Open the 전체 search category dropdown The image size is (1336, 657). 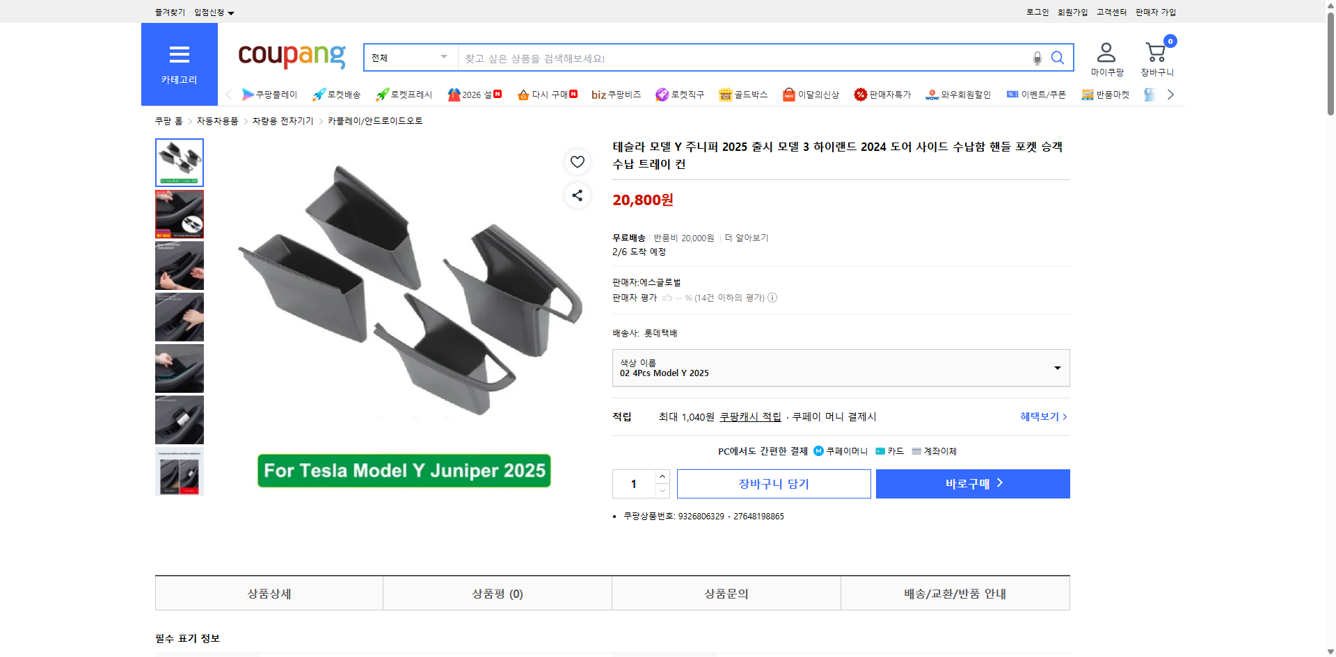pyautogui.click(x=410, y=58)
